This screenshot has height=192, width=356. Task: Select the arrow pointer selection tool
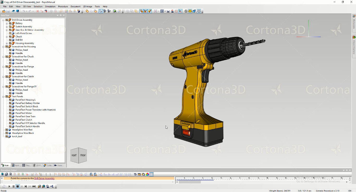(101, 11)
